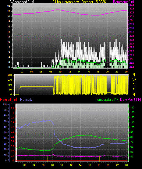Click the yellow marker at 18 on lower graph
The image size is (142, 169).
(x=99, y=159)
